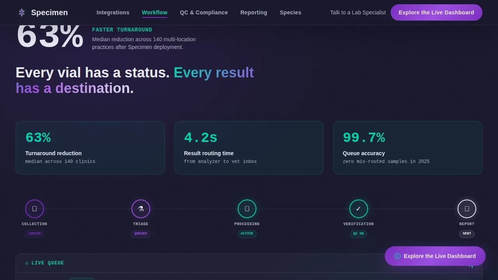Follow the Talk to a Lab Specialist link
Viewport: 498px width, 280px height.
click(358, 12)
